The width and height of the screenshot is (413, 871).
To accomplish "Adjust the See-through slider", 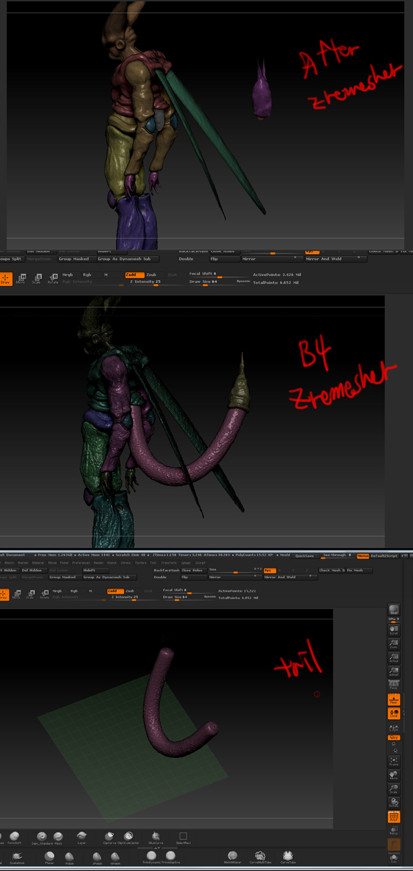I will [336, 555].
